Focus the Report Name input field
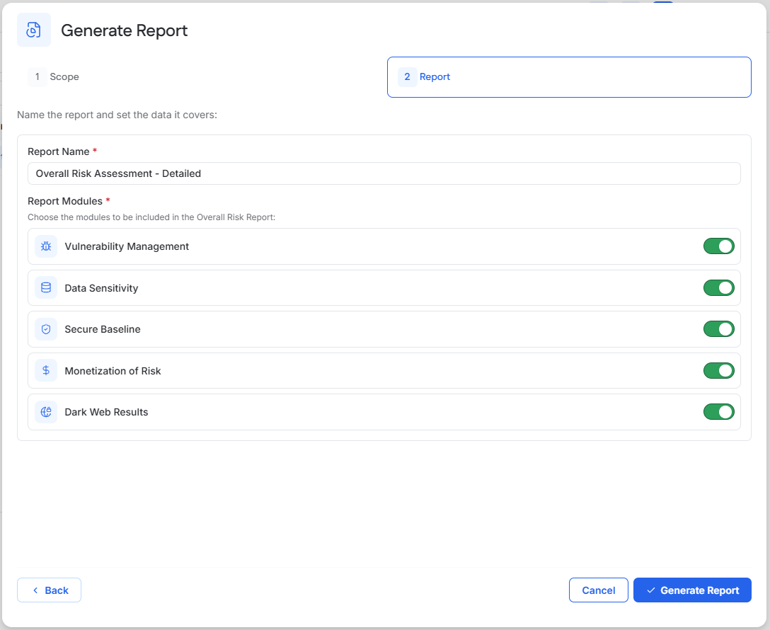Viewport: 770px width, 630px height. (x=384, y=173)
